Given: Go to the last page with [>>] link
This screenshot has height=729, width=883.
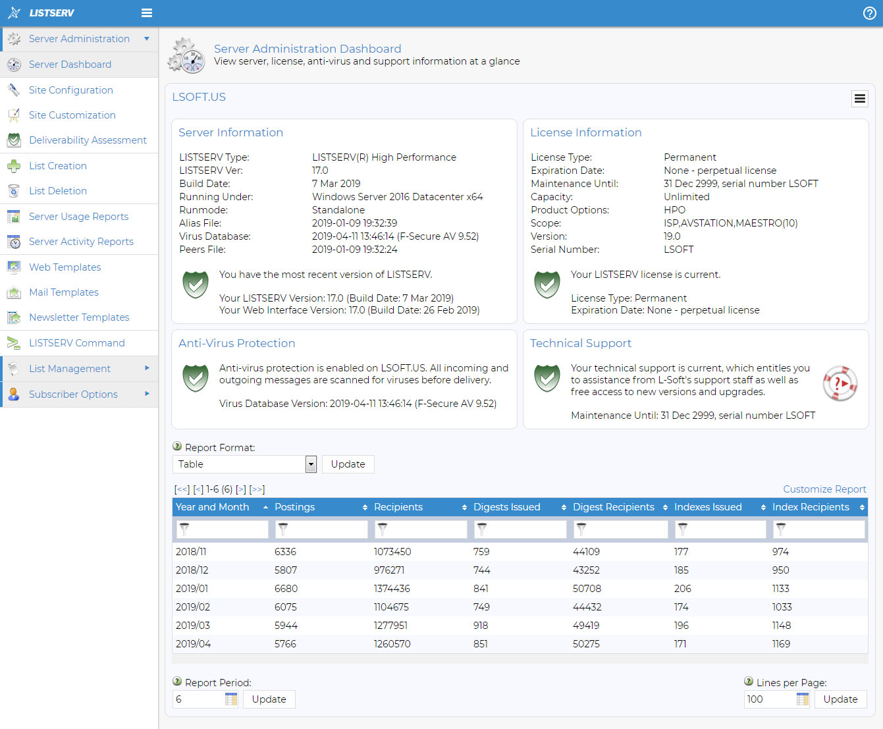Looking at the screenshot, I should [257, 489].
